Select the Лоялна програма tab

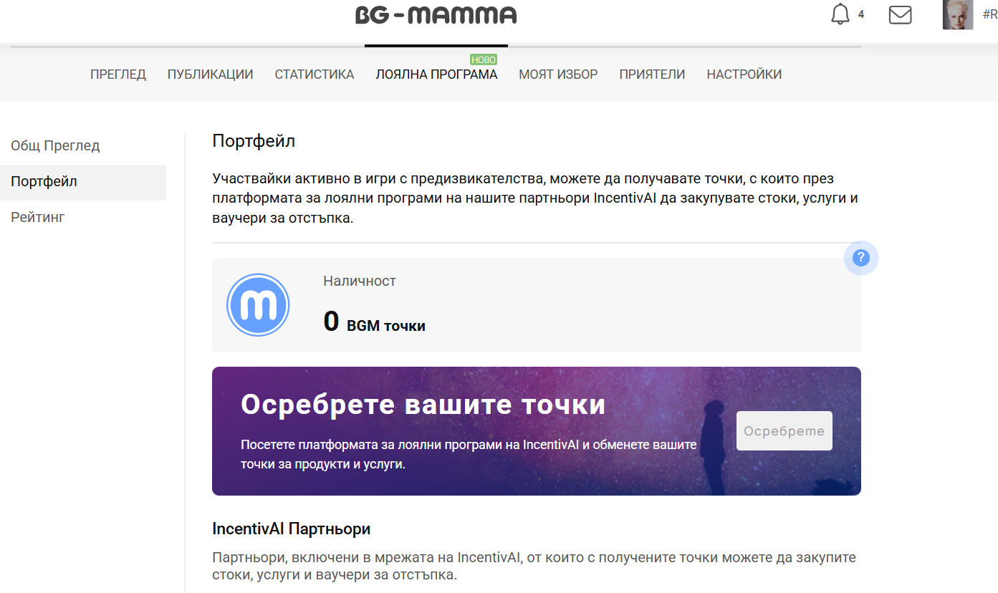click(436, 74)
